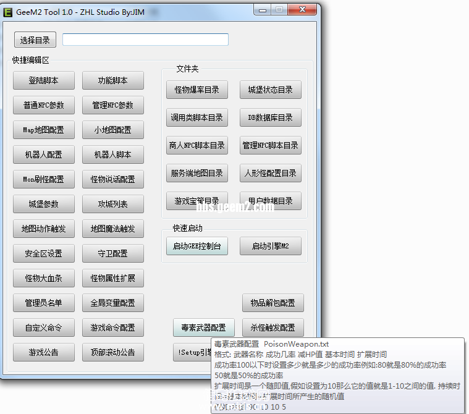Viewport: 469px width, 414px height.
Task: Open the 人形怪配置目录 folder
Action: (x=271, y=173)
